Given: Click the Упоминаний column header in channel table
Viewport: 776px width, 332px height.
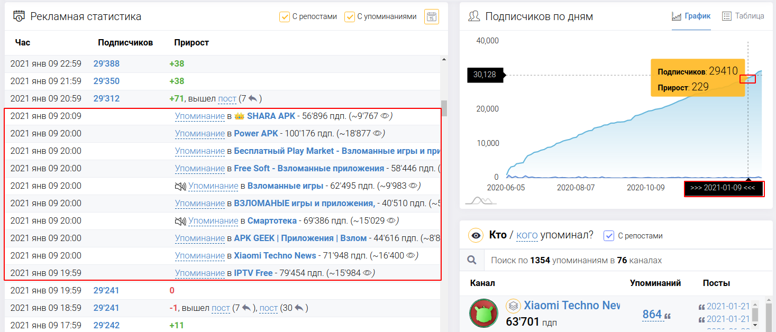Looking at the screenshot, I should click(655, 283).
